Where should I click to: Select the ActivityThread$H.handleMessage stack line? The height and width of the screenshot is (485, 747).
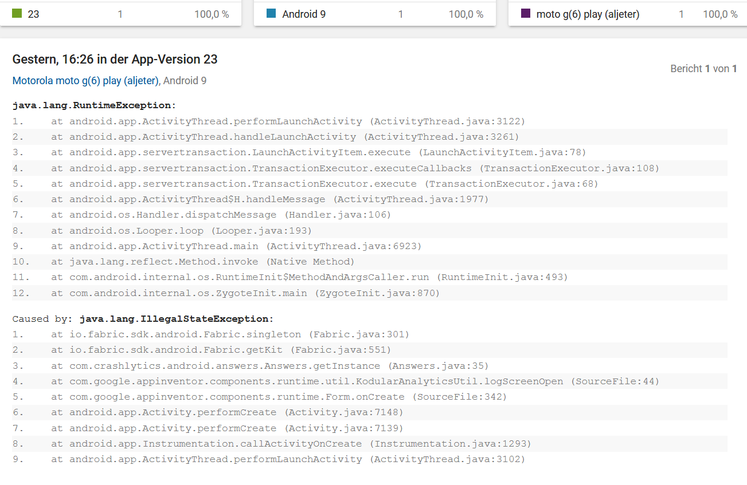(269, 199)
